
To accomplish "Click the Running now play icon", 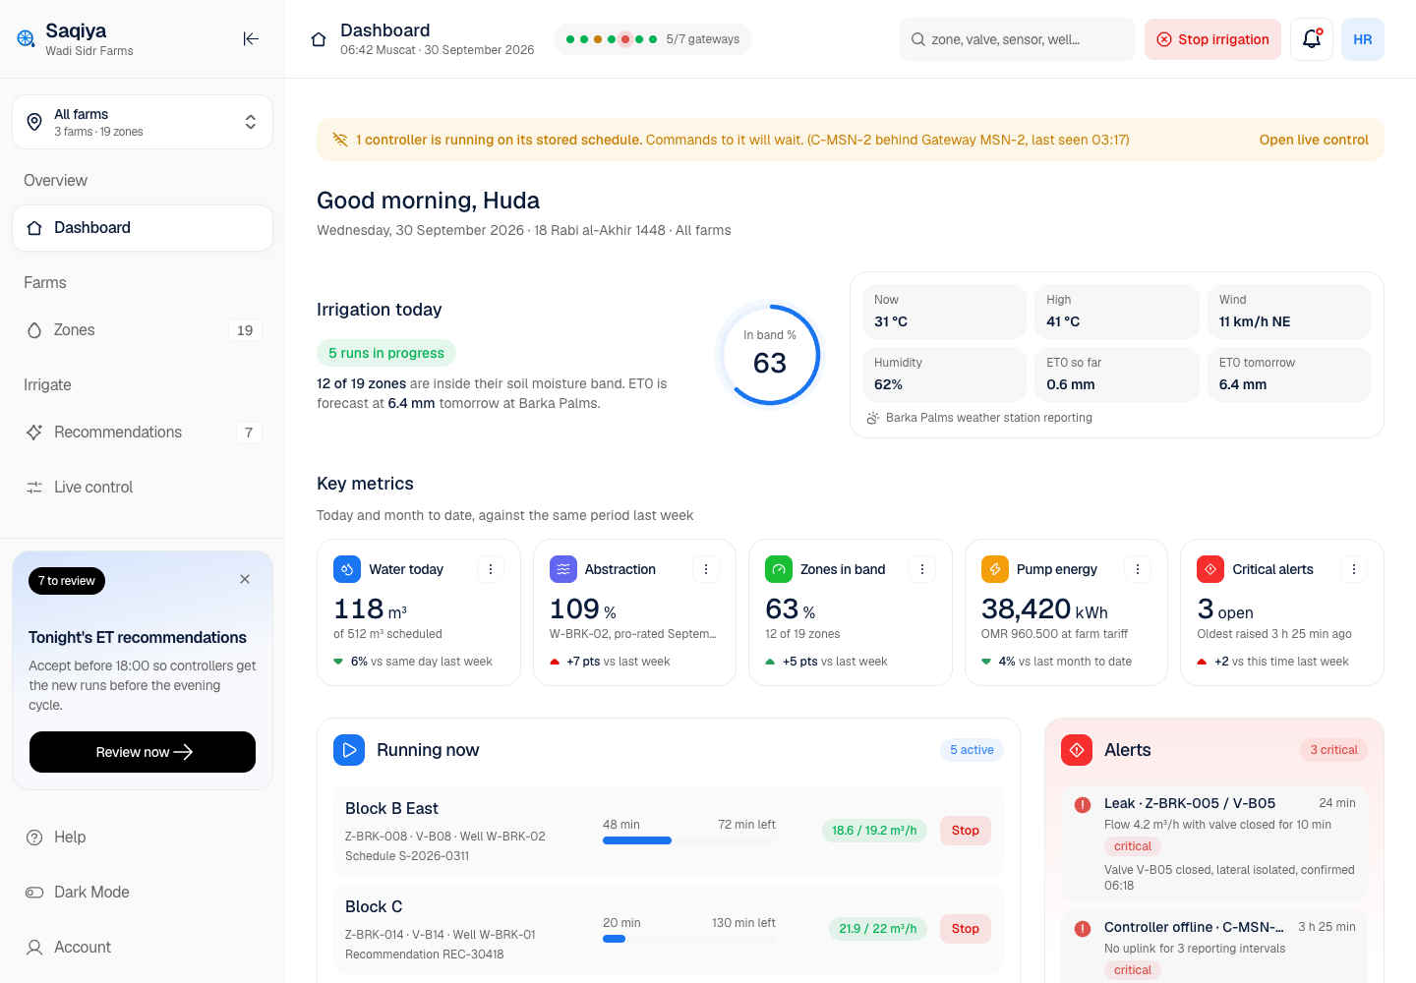I will [349, 750].
